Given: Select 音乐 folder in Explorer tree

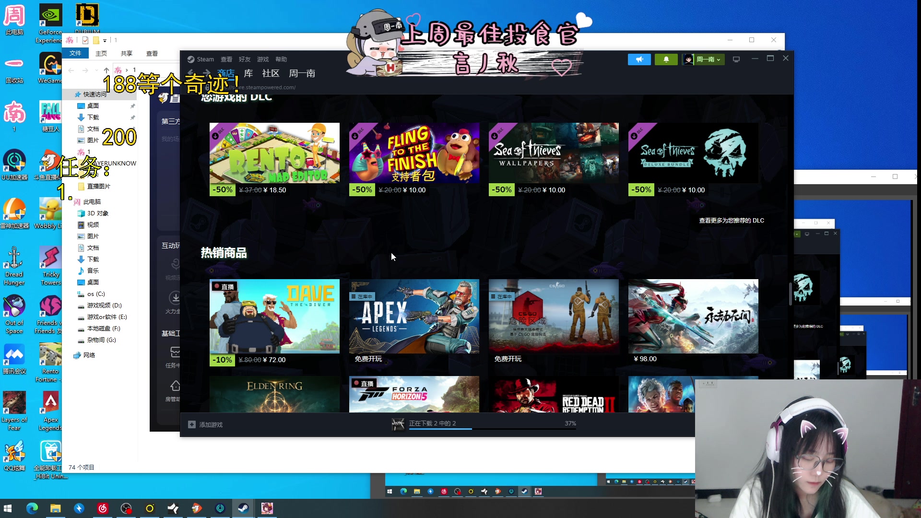Looking at the screenshot, I should click(x=93, y=271).
